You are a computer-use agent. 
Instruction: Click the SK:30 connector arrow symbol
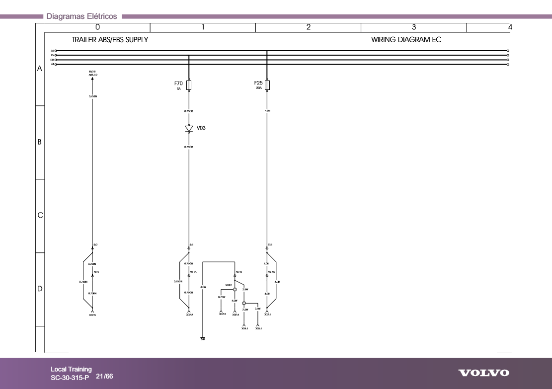tap(267, 276)
